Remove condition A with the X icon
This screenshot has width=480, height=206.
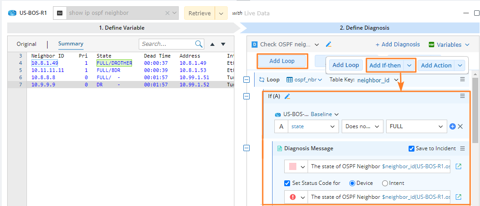(x=460, y=127)
